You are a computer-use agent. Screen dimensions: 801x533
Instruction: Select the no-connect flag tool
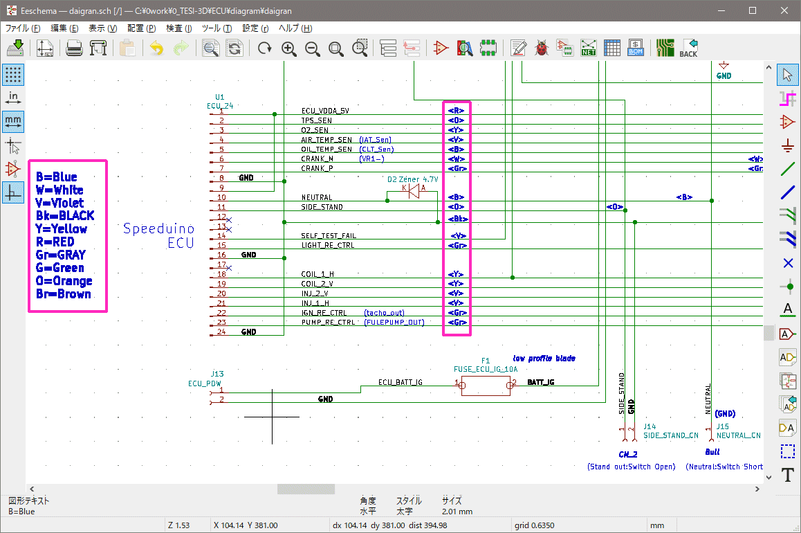pyautogui.click(x=788, y=262)
